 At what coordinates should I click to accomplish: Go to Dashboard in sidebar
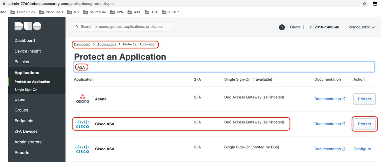pos(24,40)
